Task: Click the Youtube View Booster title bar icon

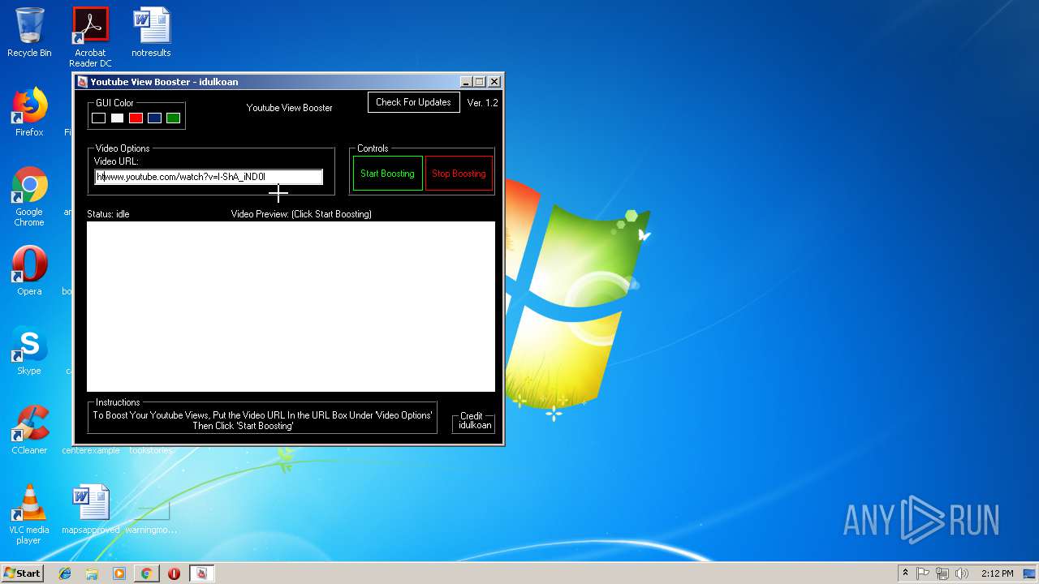Action: pos(82,82)
